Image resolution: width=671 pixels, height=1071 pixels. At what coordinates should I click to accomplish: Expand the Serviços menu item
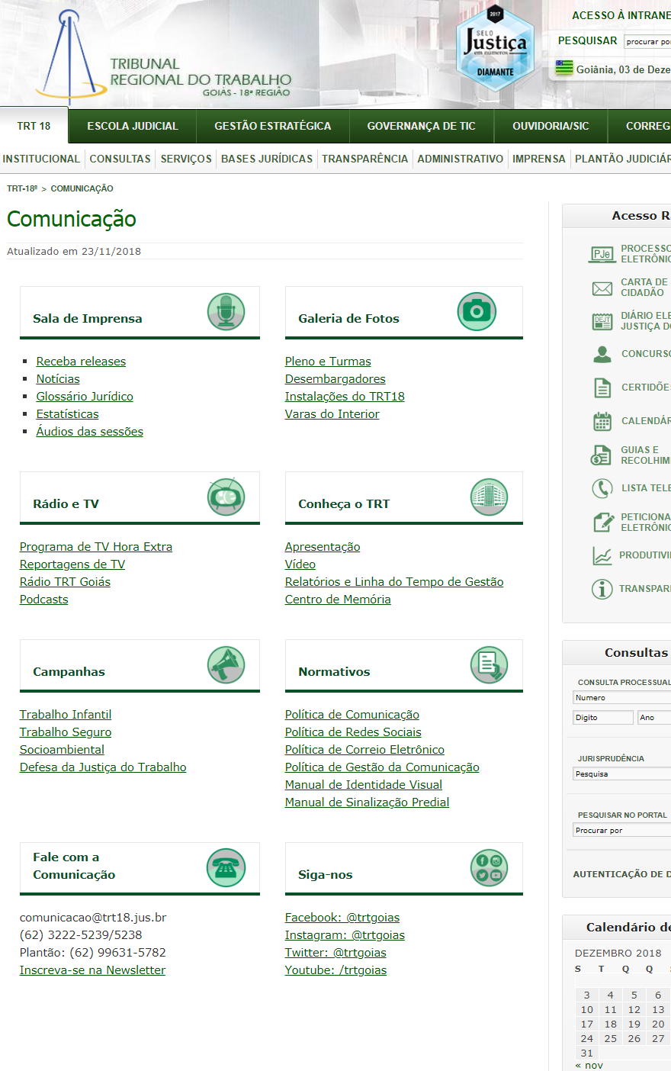[186, 159]
